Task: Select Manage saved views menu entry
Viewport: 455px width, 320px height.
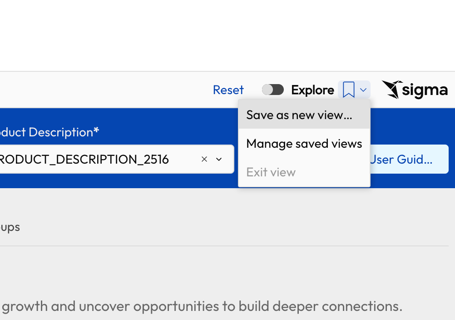Action: click(304, 144)
